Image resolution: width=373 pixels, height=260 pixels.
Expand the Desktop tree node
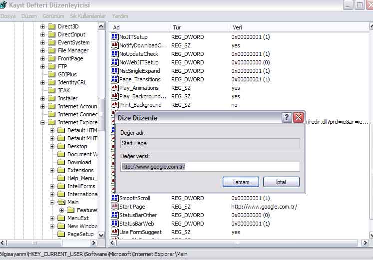click(x=52, y=146)
